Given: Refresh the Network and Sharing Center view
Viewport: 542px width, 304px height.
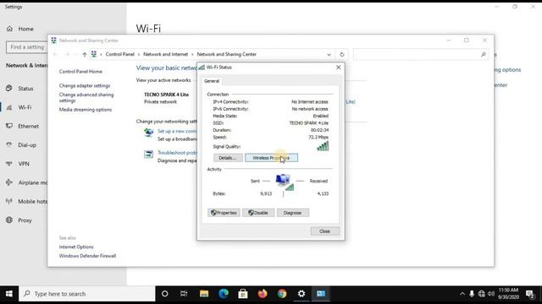Looking at the screenshot, I should [x=342, y=54].
